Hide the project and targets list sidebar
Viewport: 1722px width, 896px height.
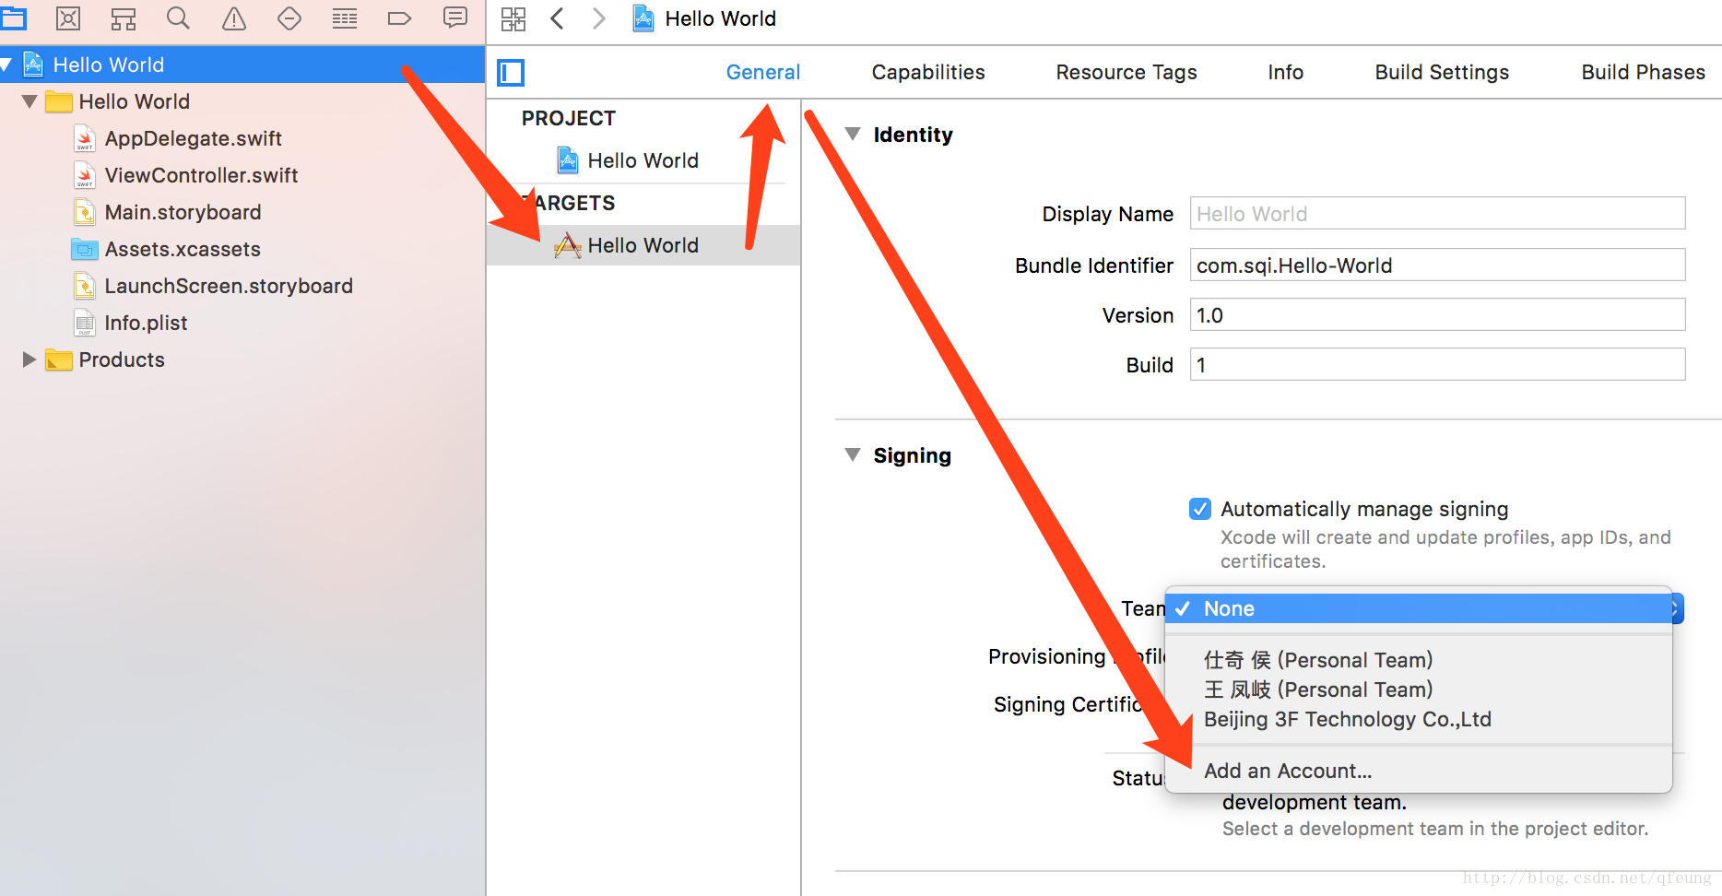[511, 72]
